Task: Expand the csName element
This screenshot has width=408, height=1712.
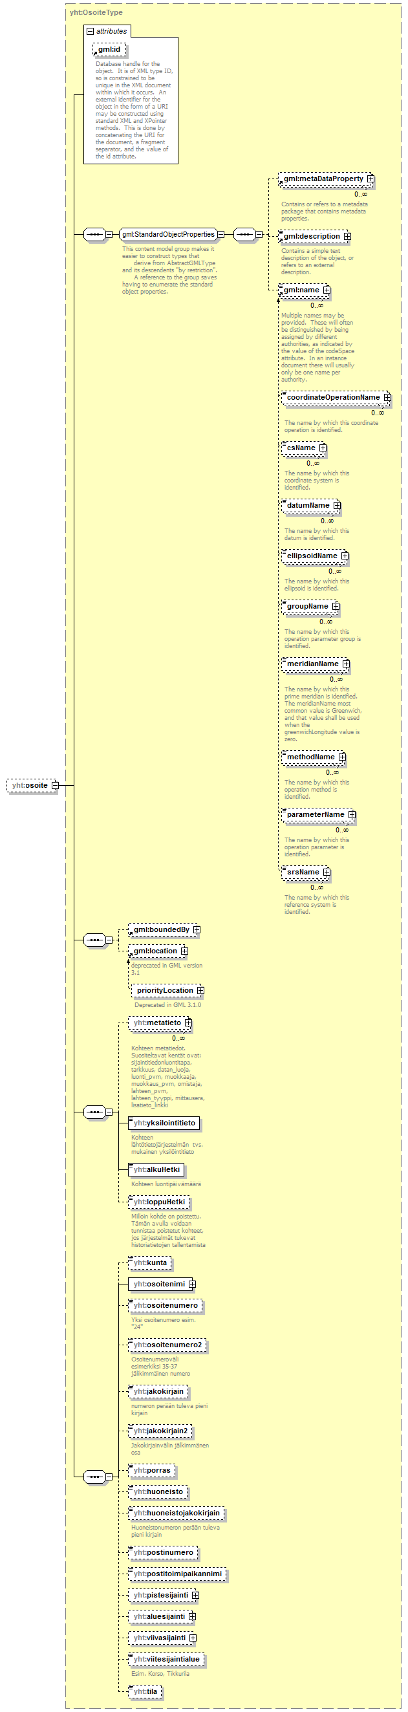Action: pyautogui.click(x=323, y=448)
